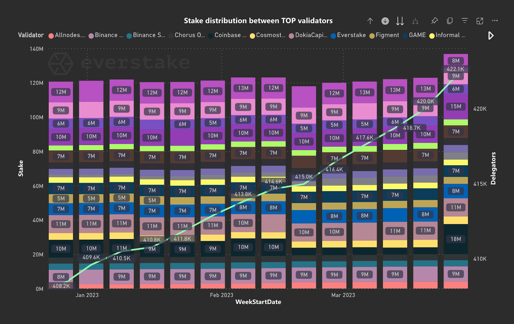Click the 8M label atop the last bar

click(456, 60)
